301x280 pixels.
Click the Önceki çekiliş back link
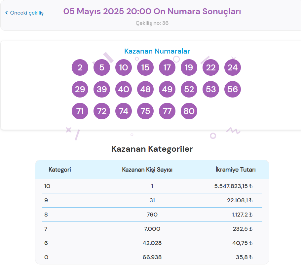tap(27, 13)
